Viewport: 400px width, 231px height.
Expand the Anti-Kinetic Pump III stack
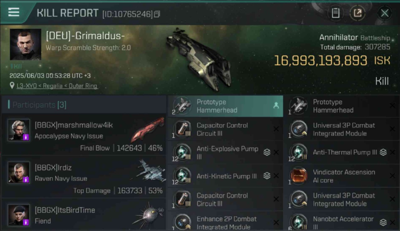point(267,176)
